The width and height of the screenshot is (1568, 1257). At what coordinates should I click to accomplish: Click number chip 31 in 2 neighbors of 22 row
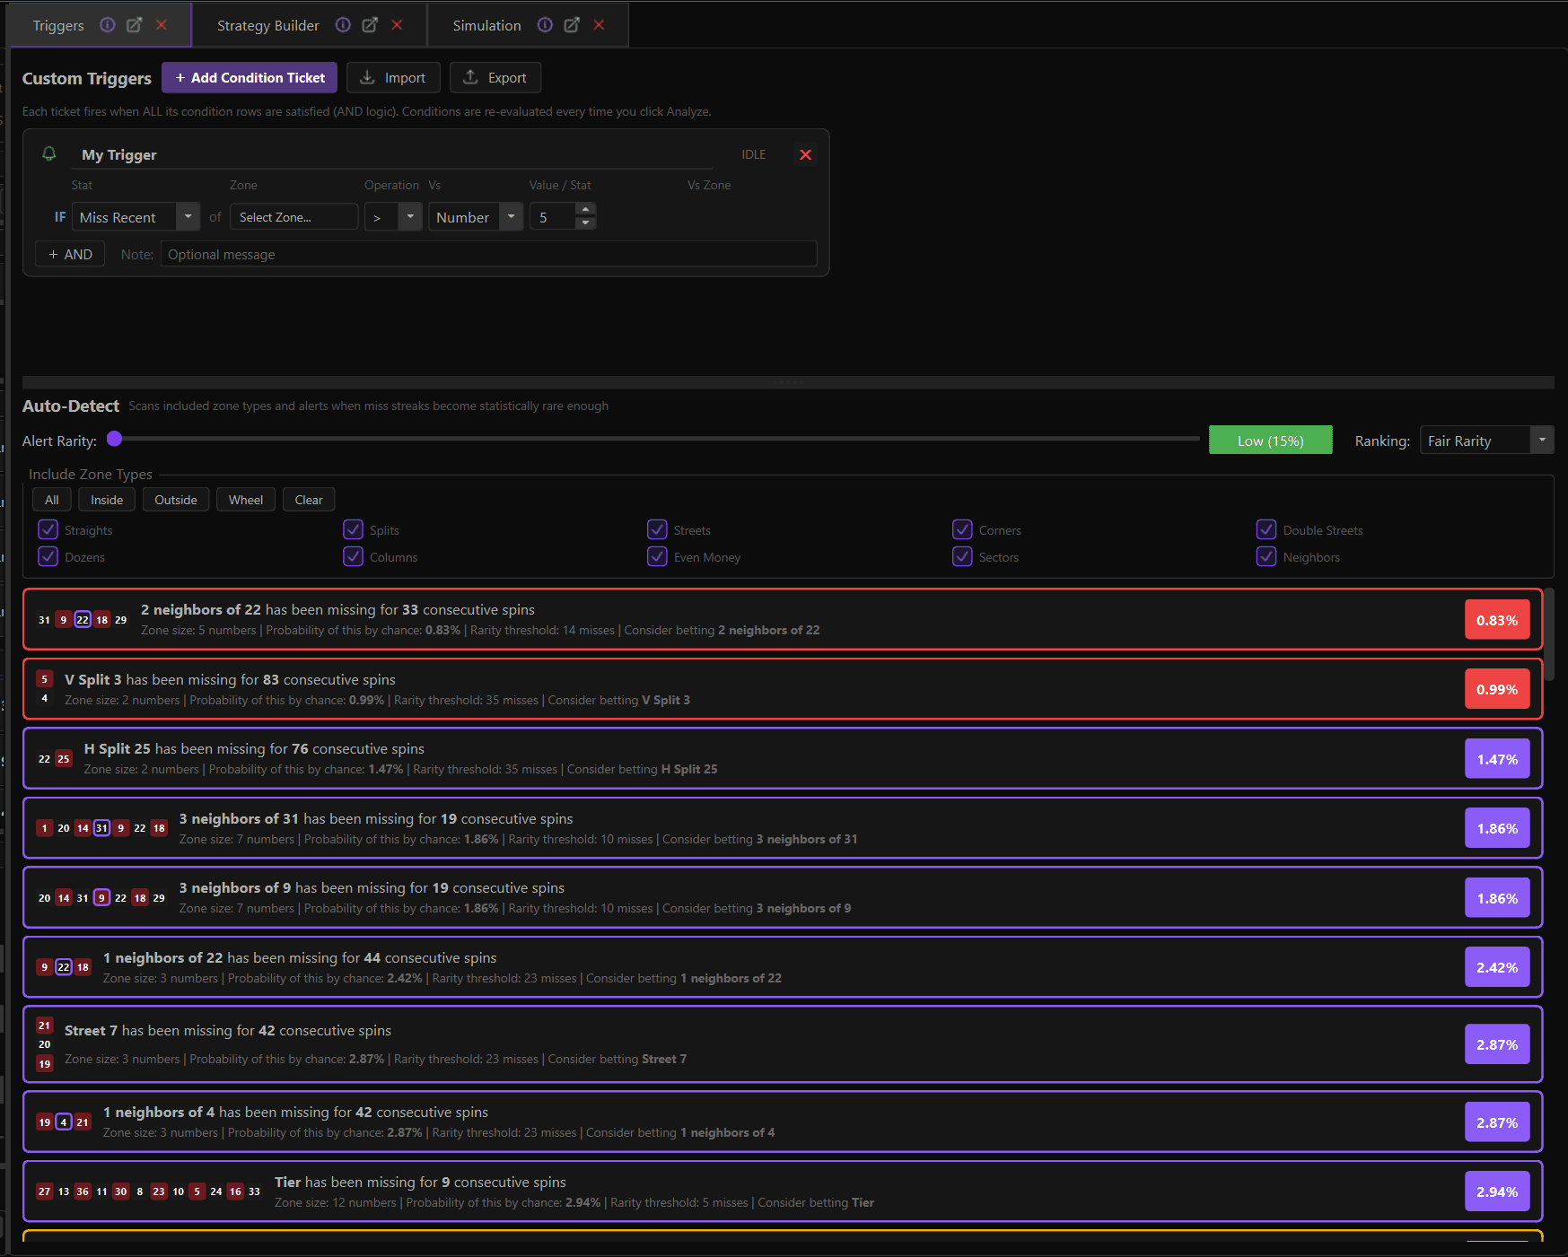coord(44,620)
